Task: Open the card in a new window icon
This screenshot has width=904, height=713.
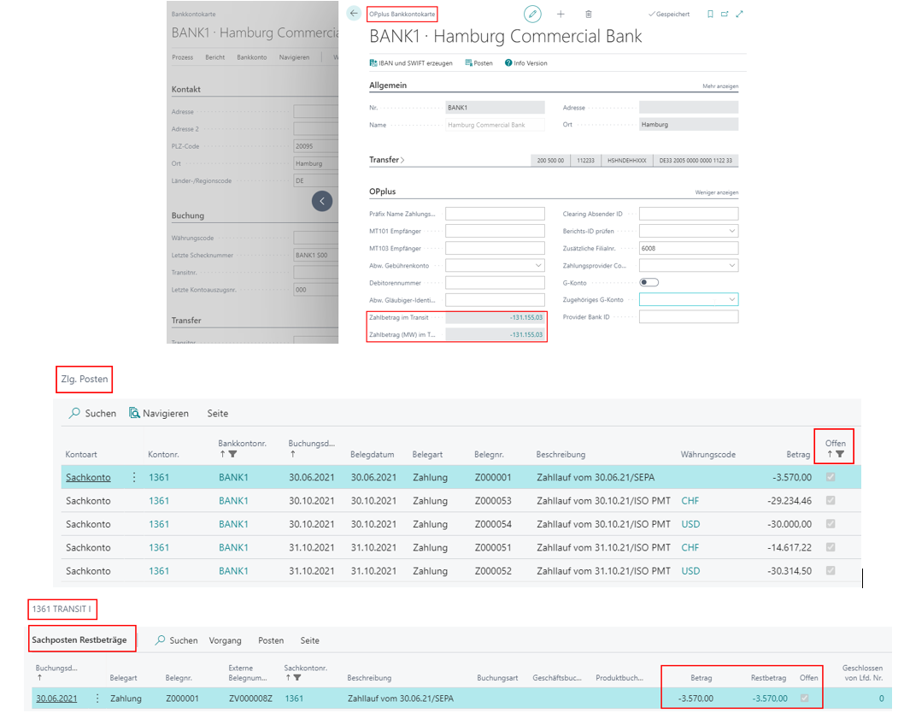Action: tap(725, 14)
